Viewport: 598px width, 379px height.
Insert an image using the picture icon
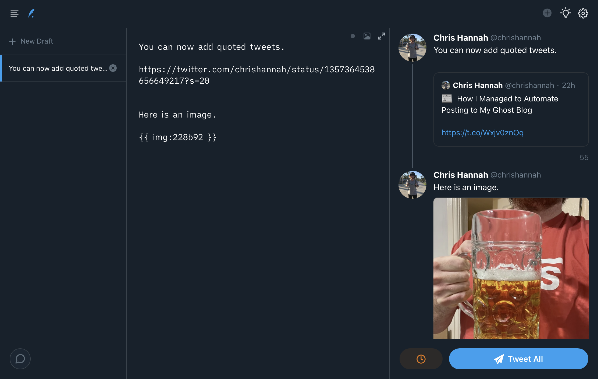coord(367,36)
